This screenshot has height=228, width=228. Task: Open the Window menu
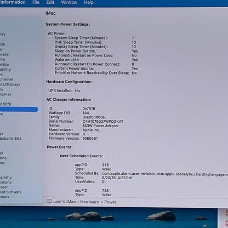[x=69, y=2]
